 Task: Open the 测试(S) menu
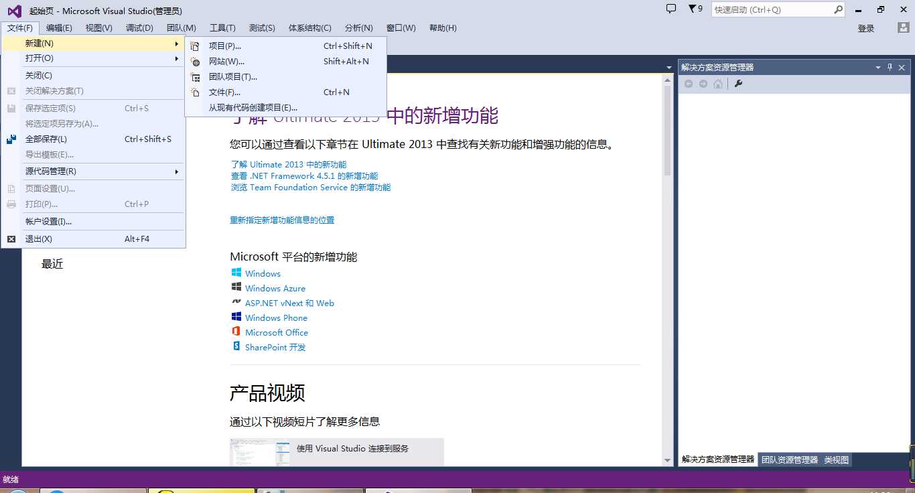(x=262, y=28)
